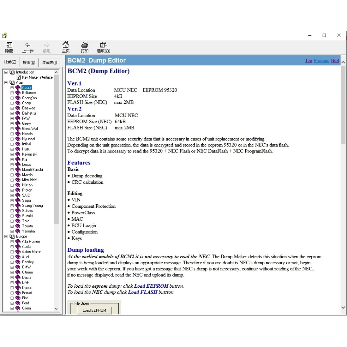
Task: Click the Load EEPROM button
Action: point(94,310)
